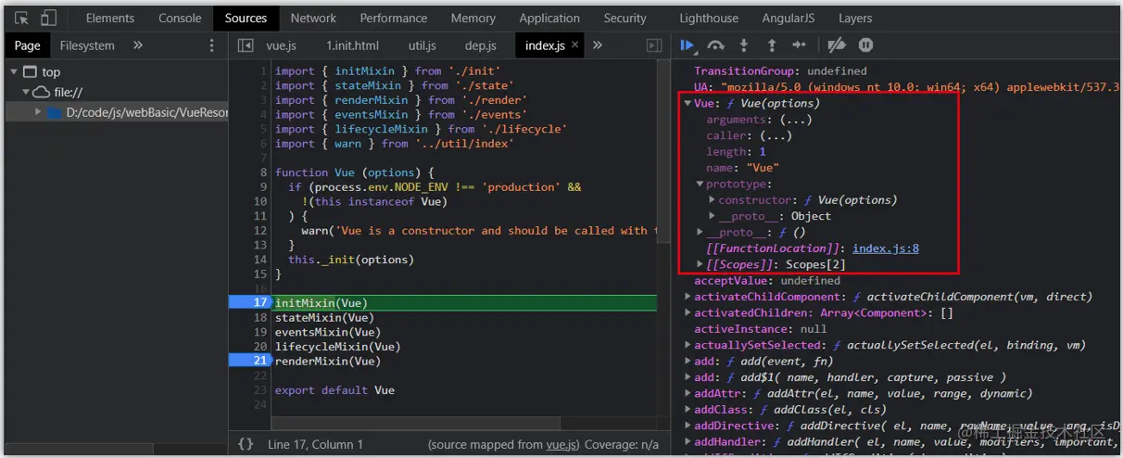Pretty print source with braces icon
The height and width of the screenshot is (458, 1123).
(x=246, y=444)
